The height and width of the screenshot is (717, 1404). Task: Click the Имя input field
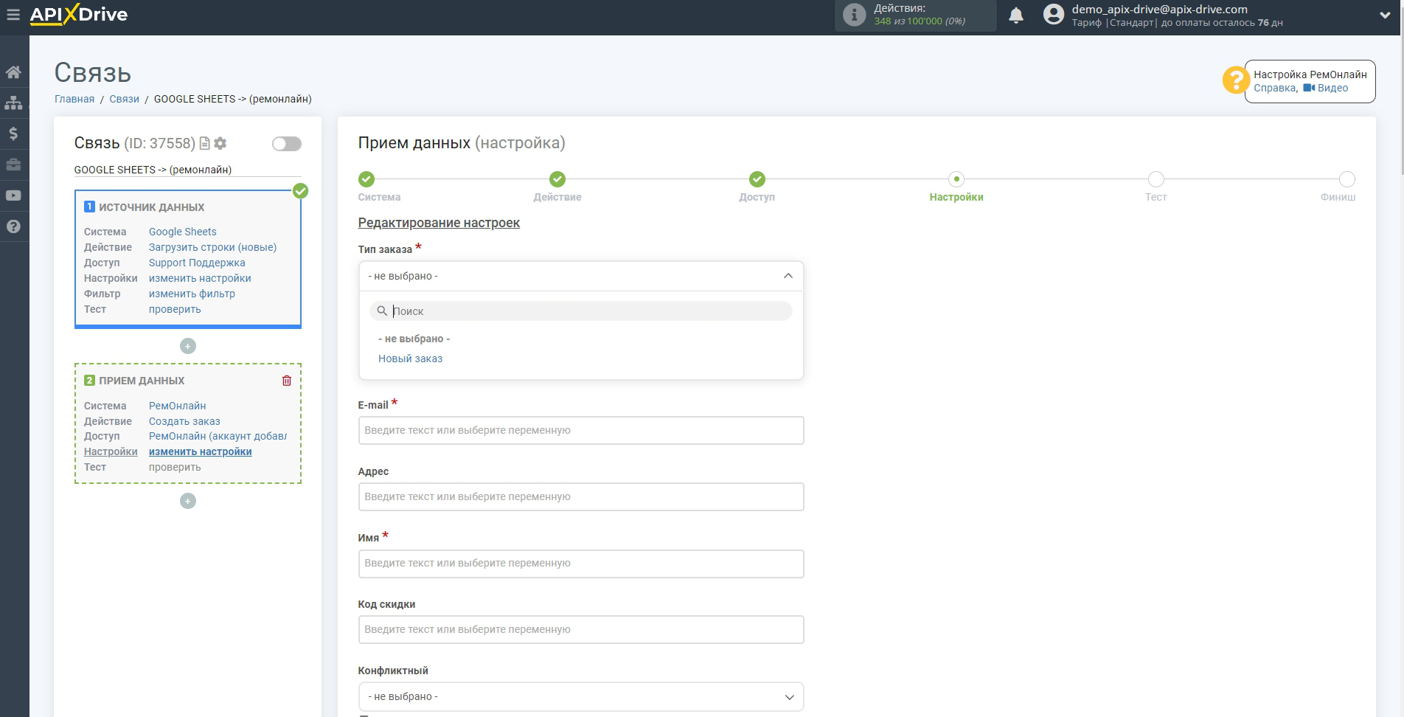click(x=581, y=564)
